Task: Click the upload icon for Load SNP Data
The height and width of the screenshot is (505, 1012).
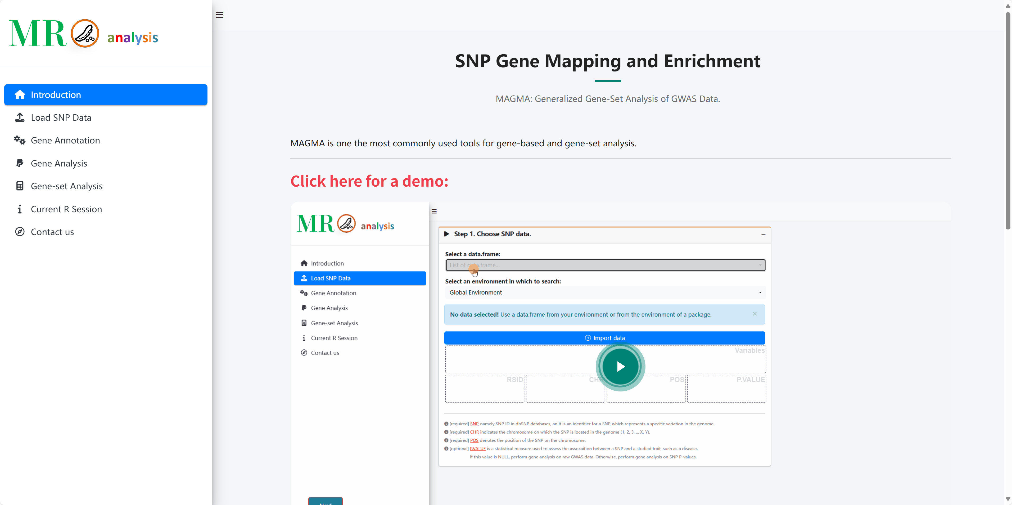Action: [x=20, y=118]
